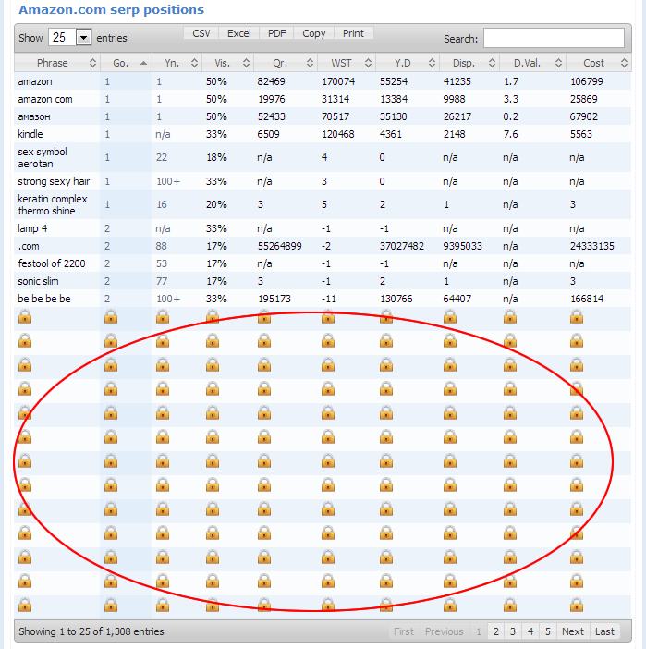Click lock icon in Cost column, last locked row

577,606
